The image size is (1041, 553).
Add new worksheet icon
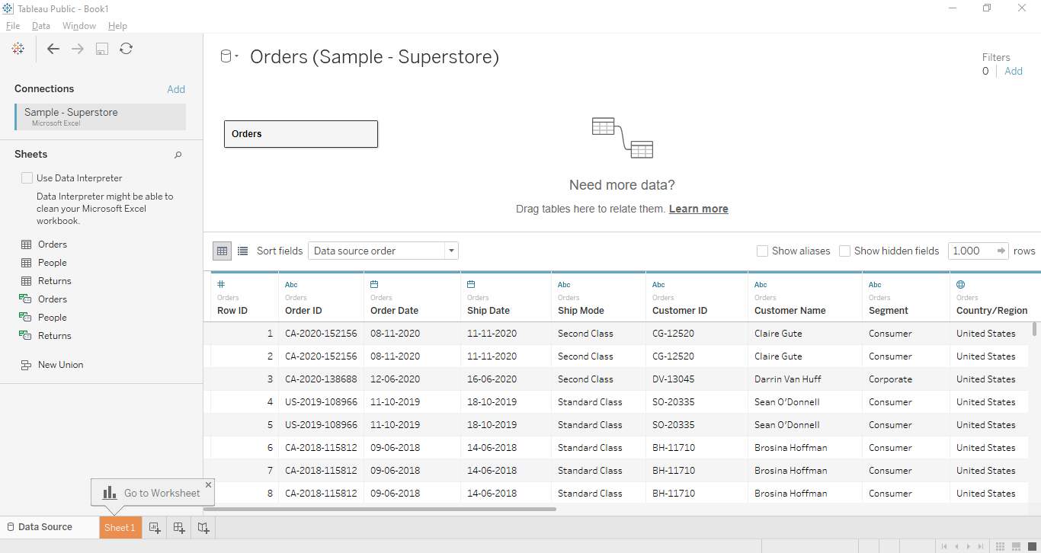coord(155,527)
